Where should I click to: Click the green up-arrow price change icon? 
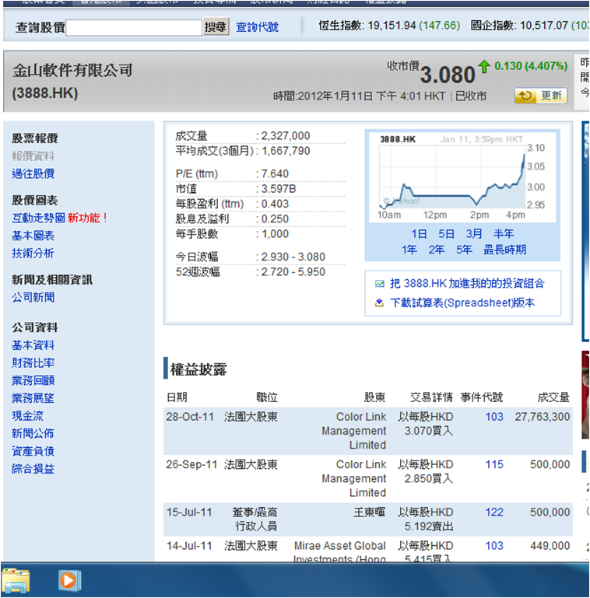tap(484, 67)
